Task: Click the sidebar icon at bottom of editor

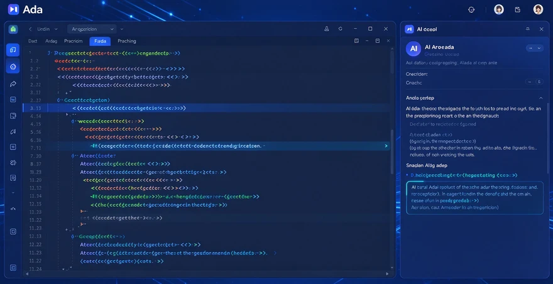Action: [13, 268]
